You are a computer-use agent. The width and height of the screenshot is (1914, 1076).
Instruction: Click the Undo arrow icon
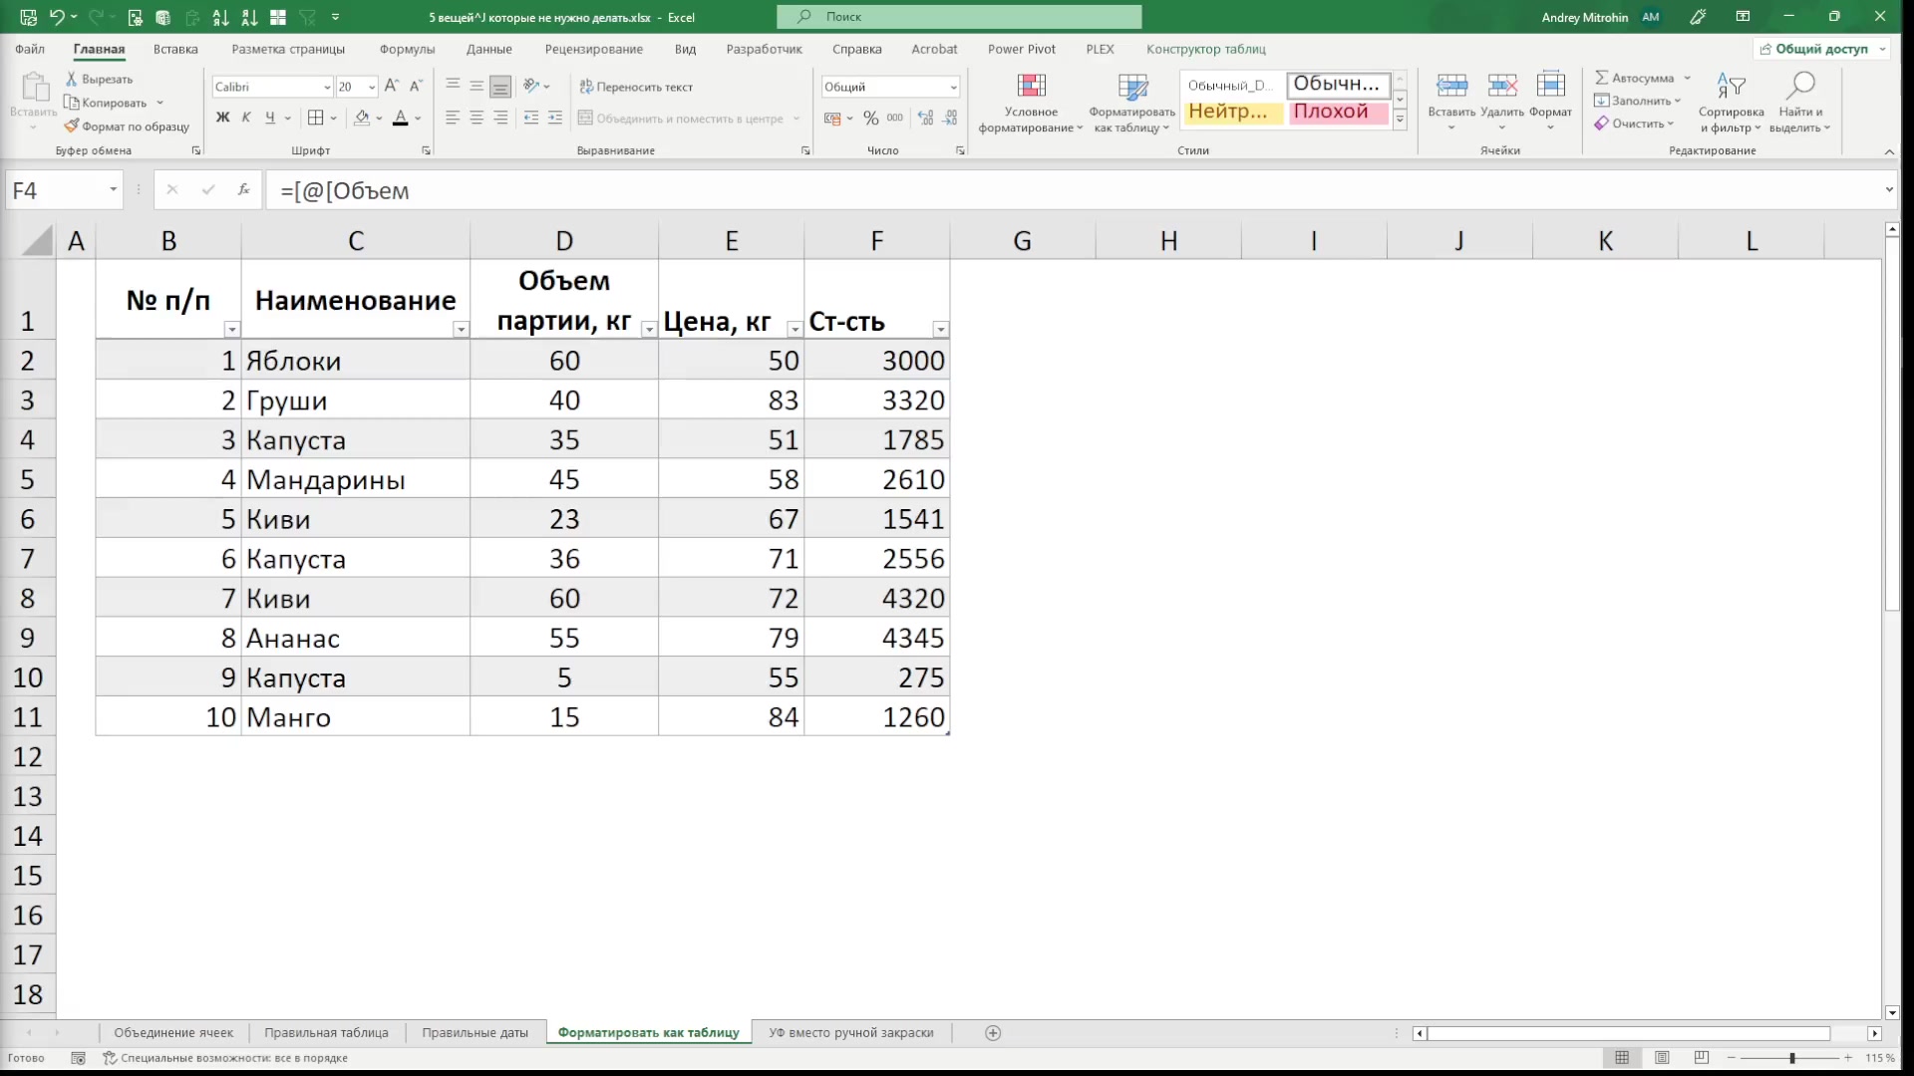click(57, 17)
